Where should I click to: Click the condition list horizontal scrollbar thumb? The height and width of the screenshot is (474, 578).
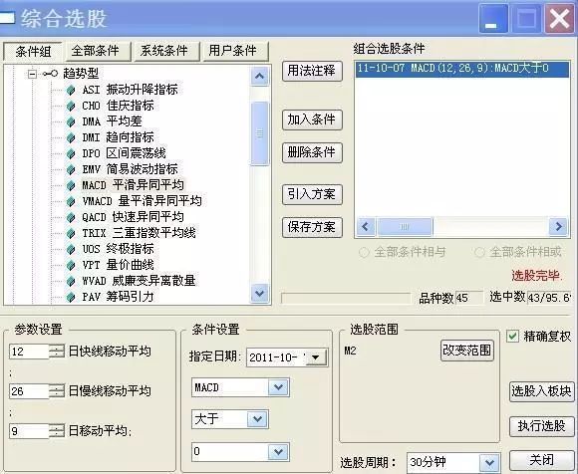click(405, 226)
